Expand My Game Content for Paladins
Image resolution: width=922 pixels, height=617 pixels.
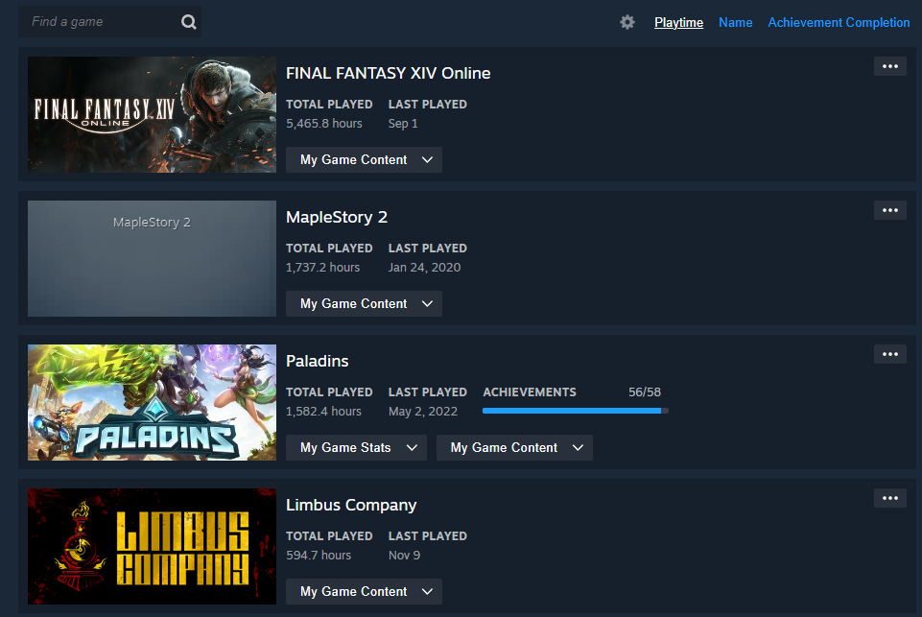click(514, 447)
